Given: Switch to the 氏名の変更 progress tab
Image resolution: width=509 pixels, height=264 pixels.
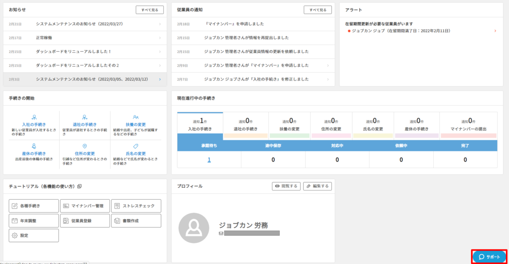Looking at the screenshot, I should pos(373,126).
